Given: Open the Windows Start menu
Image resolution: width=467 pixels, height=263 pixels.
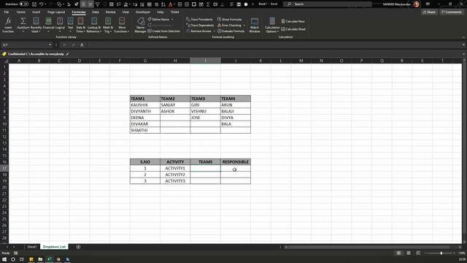Looking at the screenshot, I should tap(4, 259).
